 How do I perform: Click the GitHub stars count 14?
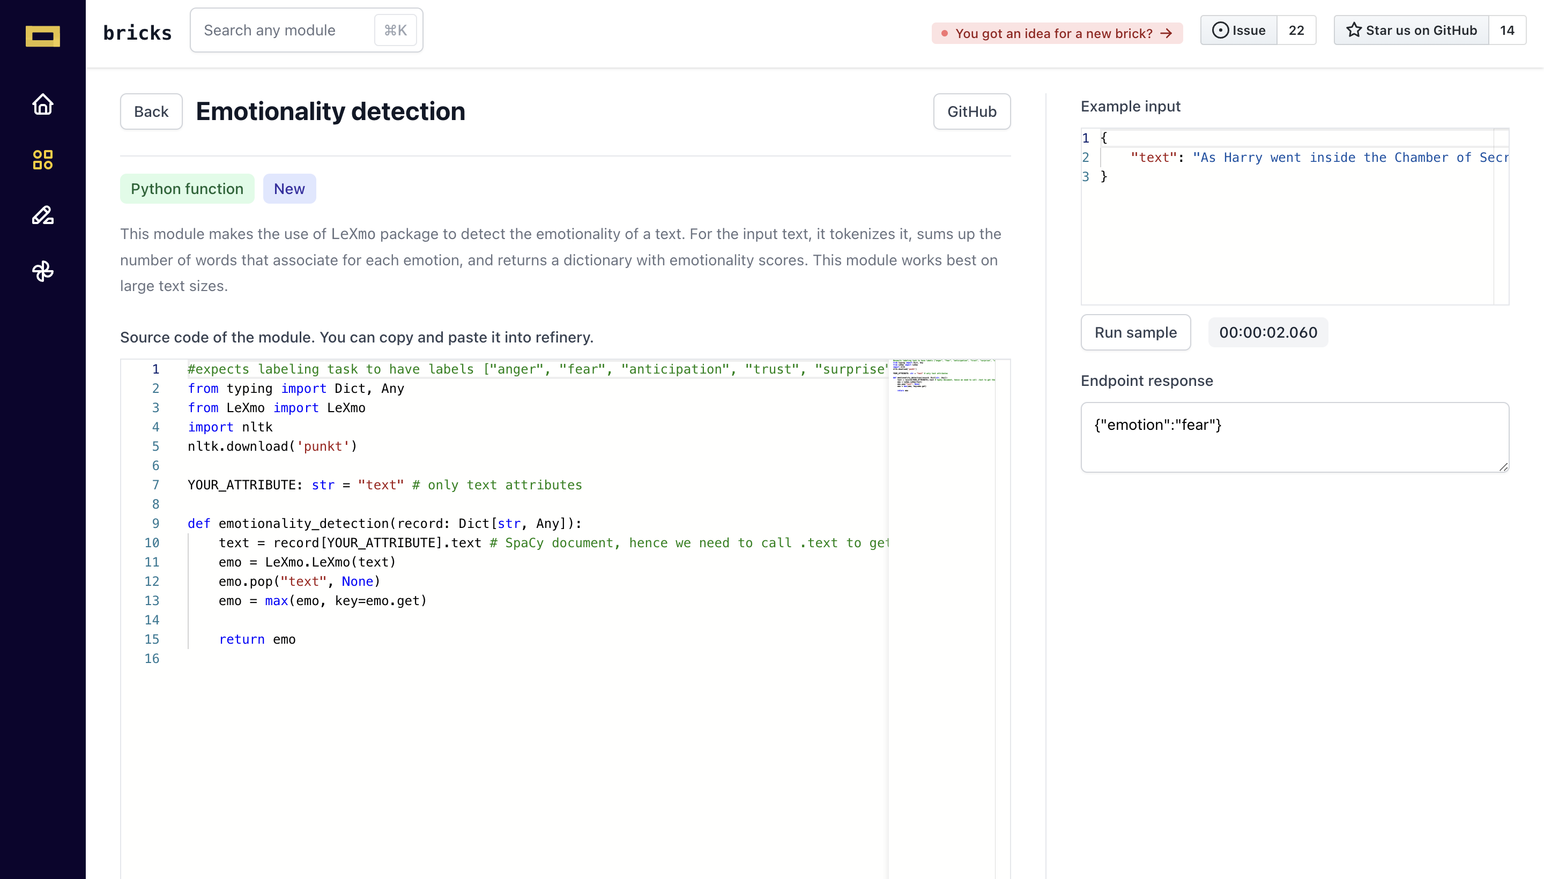(x=1506, y=30)
